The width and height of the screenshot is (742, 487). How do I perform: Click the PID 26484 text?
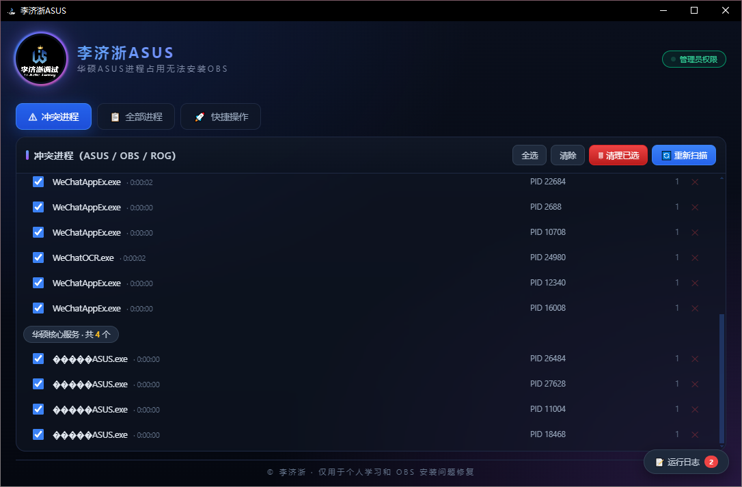[548, 359]
